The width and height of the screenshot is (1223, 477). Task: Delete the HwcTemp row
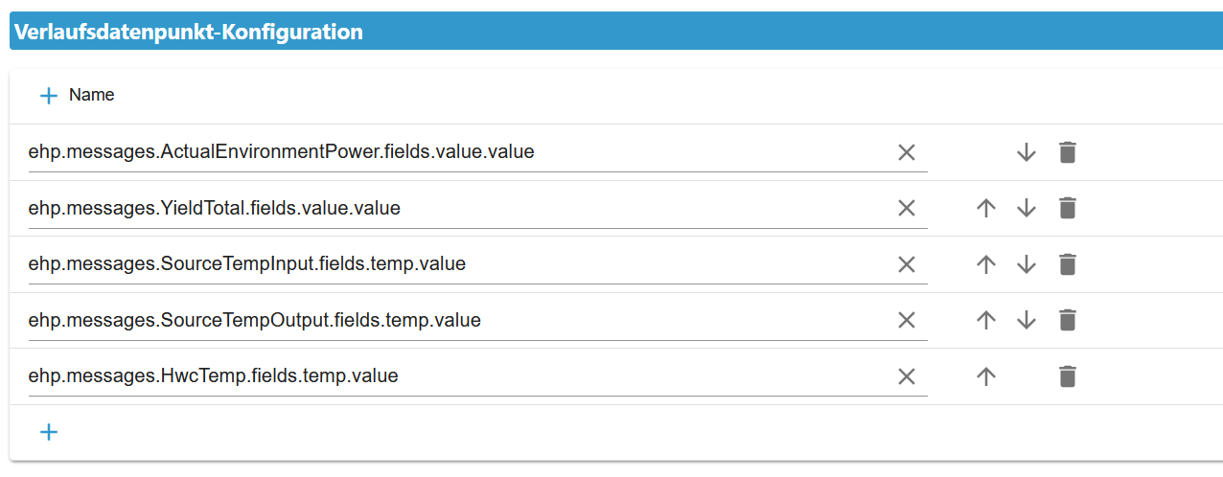(1068, 376)
